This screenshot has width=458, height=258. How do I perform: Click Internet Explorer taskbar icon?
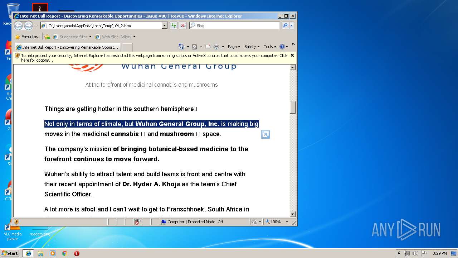[28, 253]
